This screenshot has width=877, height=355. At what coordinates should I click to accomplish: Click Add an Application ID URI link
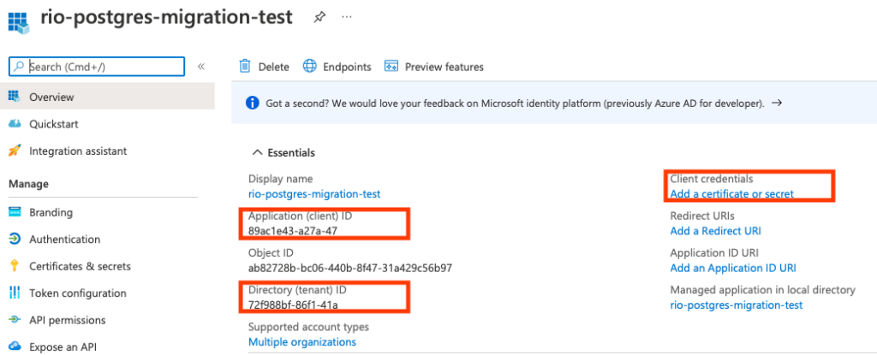(x=733, y=268)
